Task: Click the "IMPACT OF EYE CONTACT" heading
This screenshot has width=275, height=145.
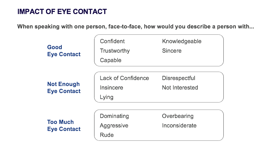Action: point(62,12)
